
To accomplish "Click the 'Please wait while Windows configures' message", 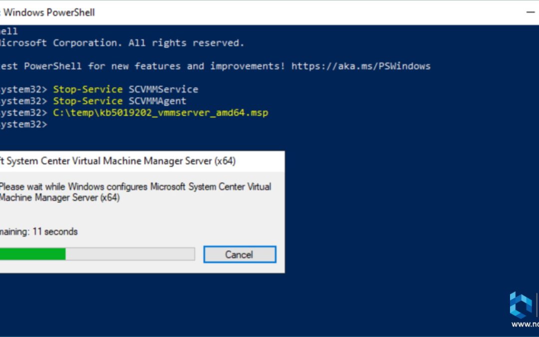I will pyautogui.click(x=135, y=192).
